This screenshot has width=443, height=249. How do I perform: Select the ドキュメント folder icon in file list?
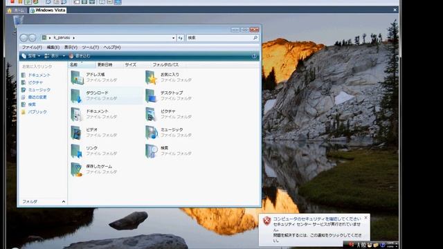click(x=77, y=114)
